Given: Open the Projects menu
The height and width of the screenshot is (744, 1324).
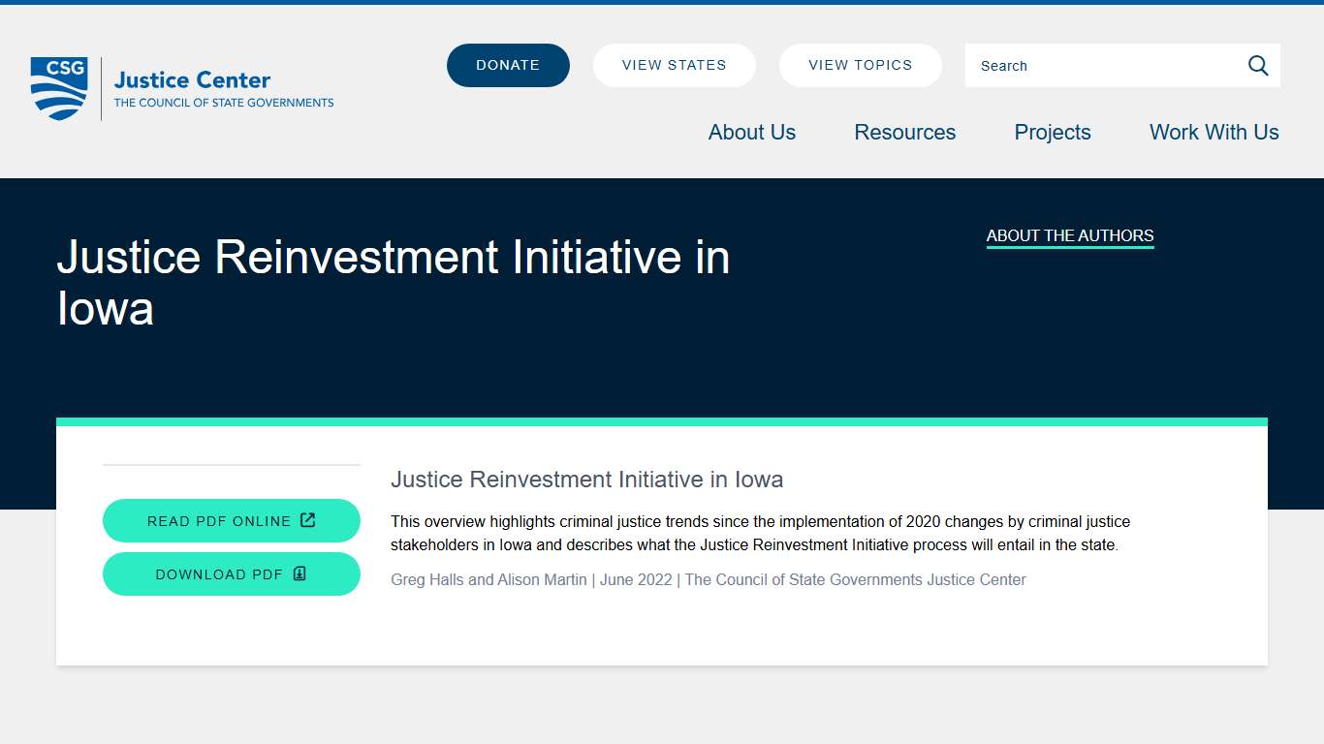Looking at the screenshot, I should pos(1052,133).
